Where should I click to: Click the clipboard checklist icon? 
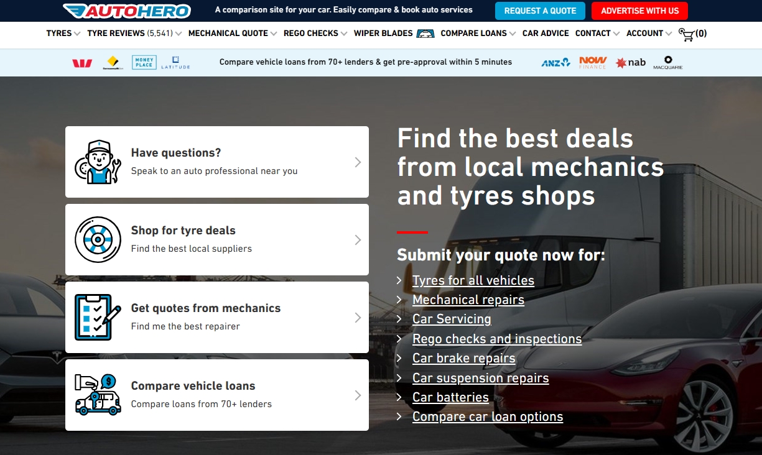tap(95, 317)
